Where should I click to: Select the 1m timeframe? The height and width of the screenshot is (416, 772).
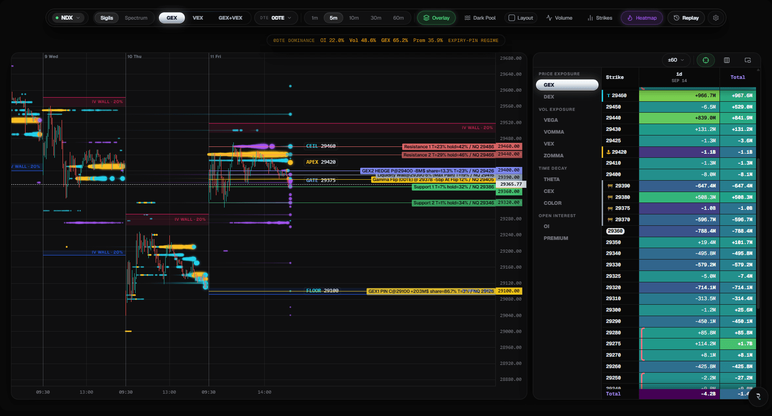click(315, 18)
